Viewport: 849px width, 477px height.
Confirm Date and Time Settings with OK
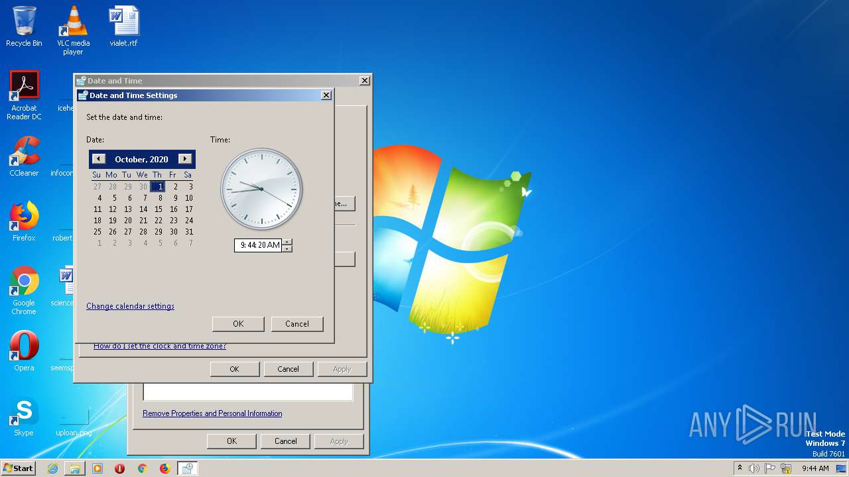click(238, 324)
